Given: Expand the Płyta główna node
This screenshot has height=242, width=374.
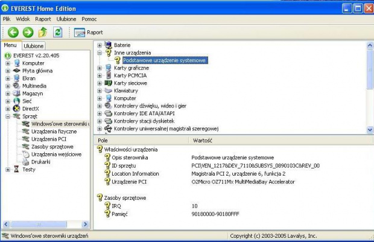Looking at the screenshot, I should pyautogui.click(x=8, y=71).
